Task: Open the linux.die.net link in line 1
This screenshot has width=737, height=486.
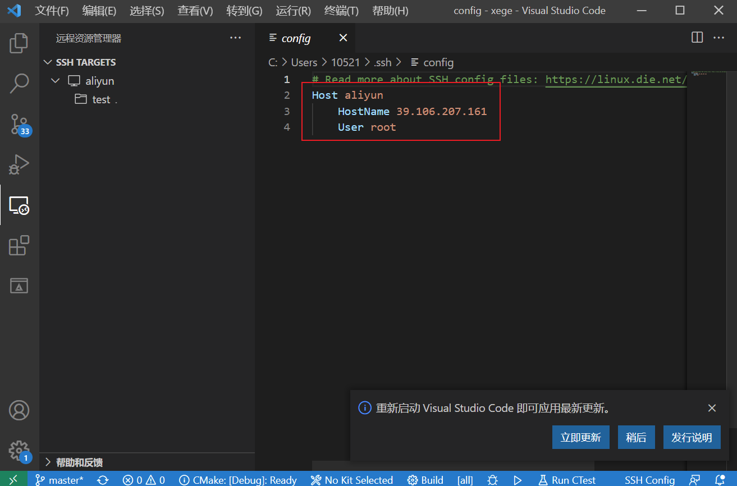Action: (x=616, y=79)
